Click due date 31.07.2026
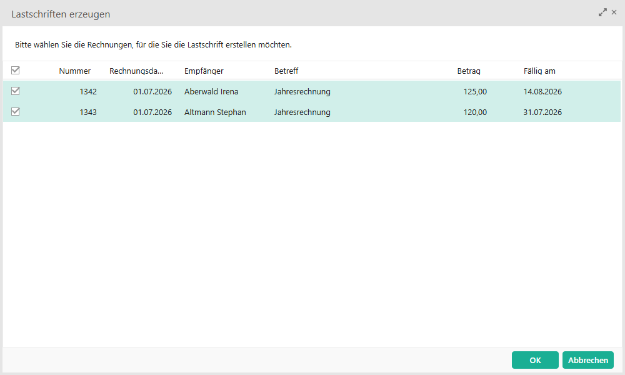 [x=542, y=112]
